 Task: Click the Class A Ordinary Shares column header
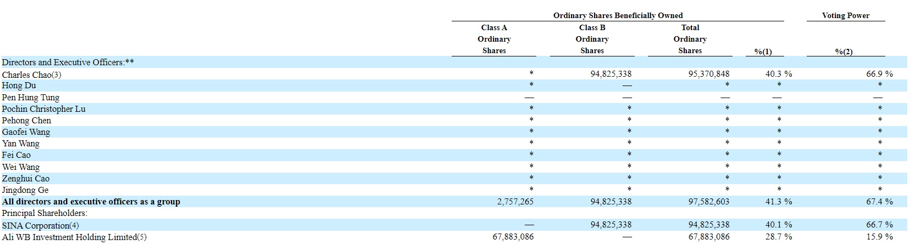494,39
